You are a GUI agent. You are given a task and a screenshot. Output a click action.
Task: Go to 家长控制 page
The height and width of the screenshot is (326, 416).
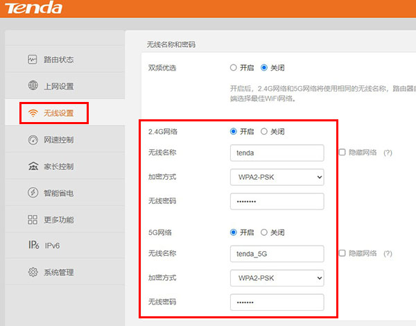tap(65, 166)
